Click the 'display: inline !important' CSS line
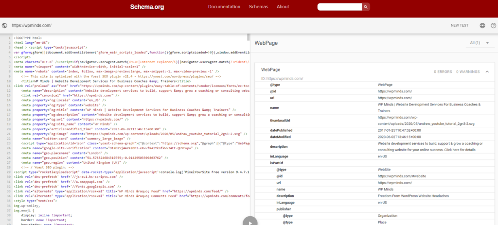 coord(46,215)
